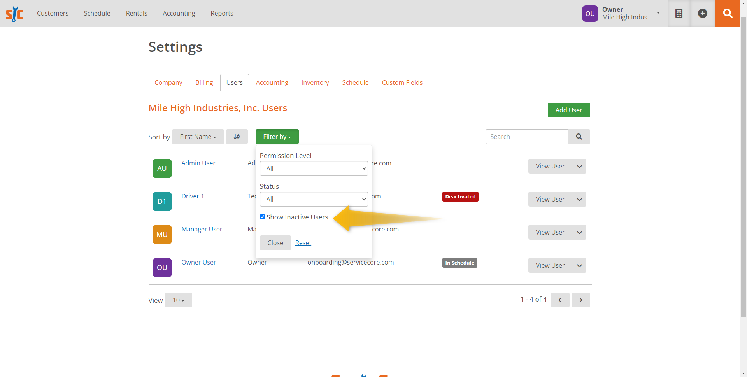
Task: Click the D1 avatar for Driver 1
Action: (162, 202)
